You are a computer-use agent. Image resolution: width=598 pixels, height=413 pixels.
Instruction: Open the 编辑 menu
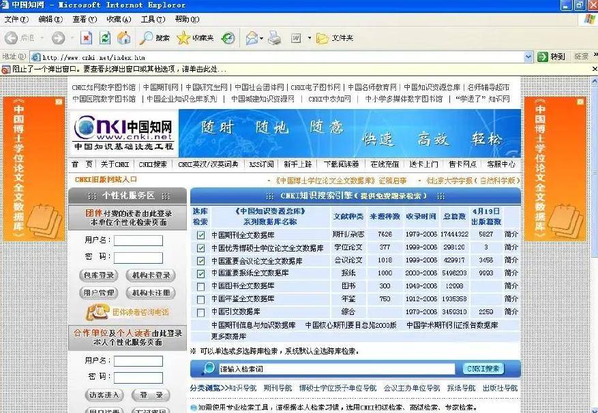50,19
